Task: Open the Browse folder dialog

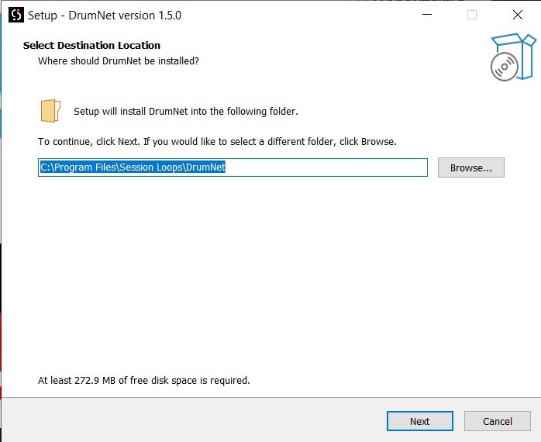Action: coord(471,167)
